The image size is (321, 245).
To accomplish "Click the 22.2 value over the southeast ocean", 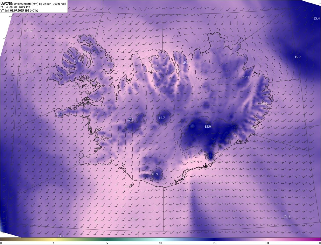I will click(287, 216).
